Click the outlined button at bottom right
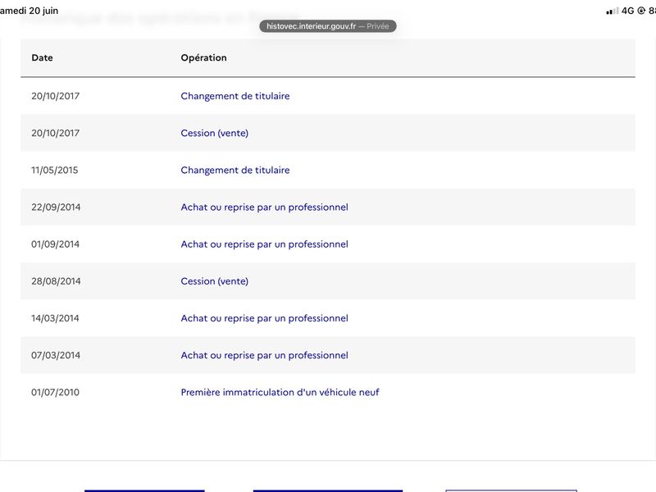 click(511, 490)
